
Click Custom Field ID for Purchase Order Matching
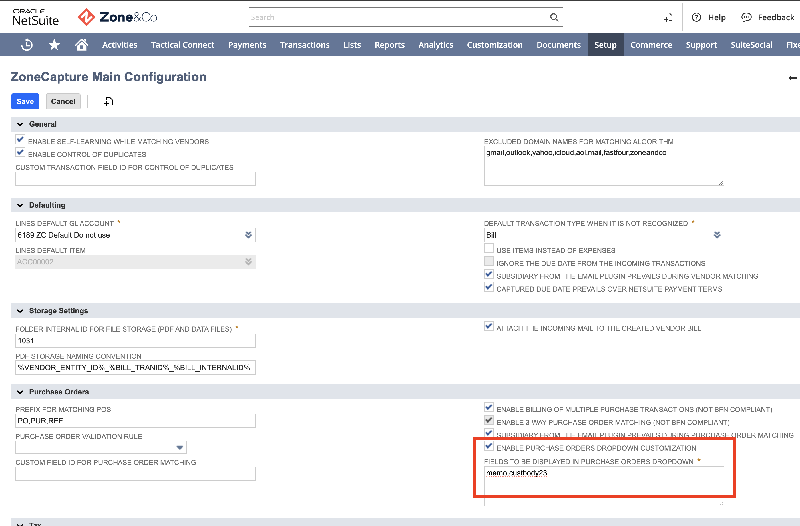coord(136,474)
